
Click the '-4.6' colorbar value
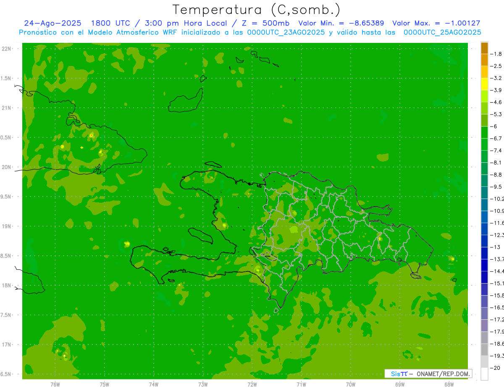click(x=497, y=102)
